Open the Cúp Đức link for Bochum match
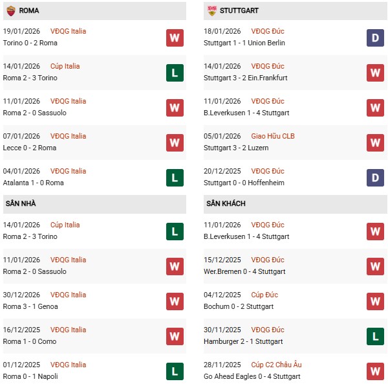 (266, 295)
